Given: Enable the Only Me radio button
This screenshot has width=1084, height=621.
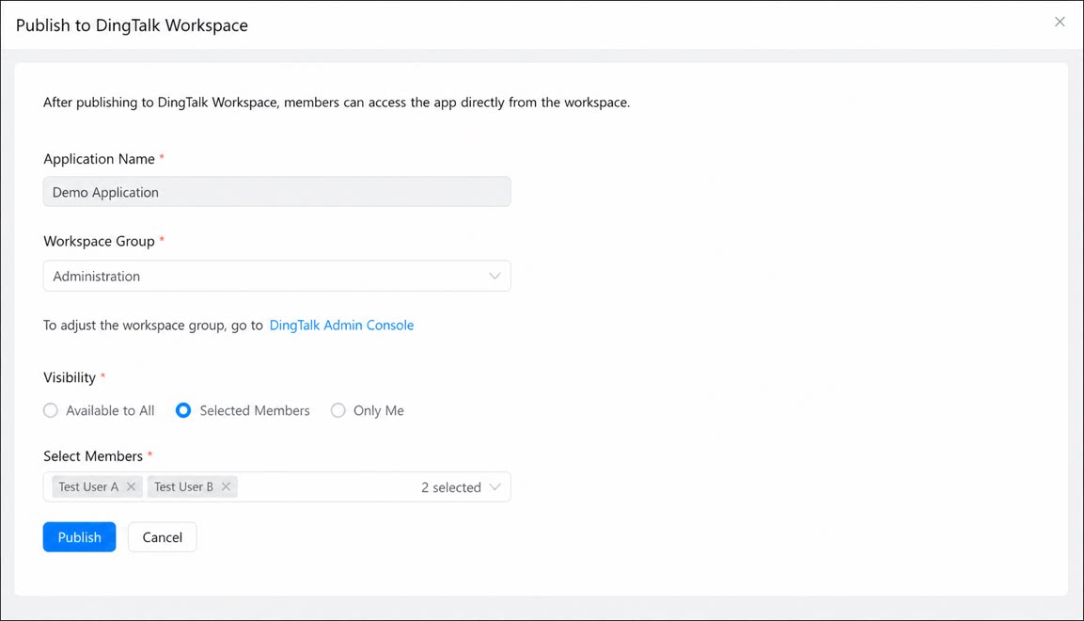Looking at the screenshot, I should click(x=338, y=411).
